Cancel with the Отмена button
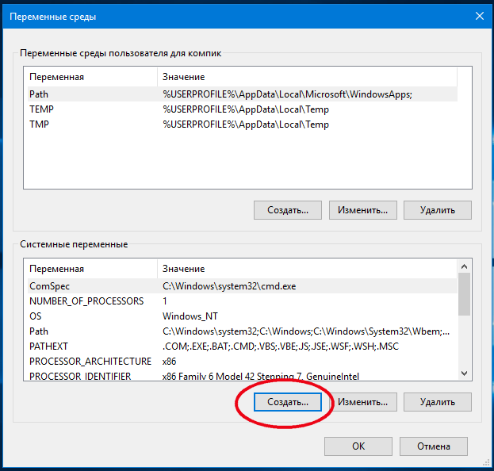The height and width of the screenshot is (471, 494). pos(434,446)
